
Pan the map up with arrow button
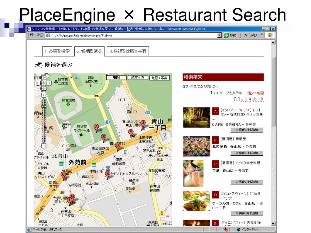click(x=44, y=77)
